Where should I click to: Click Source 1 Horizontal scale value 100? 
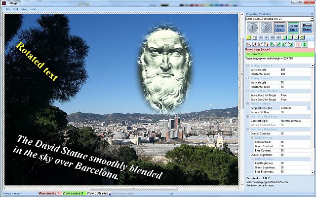click(295, 74)
